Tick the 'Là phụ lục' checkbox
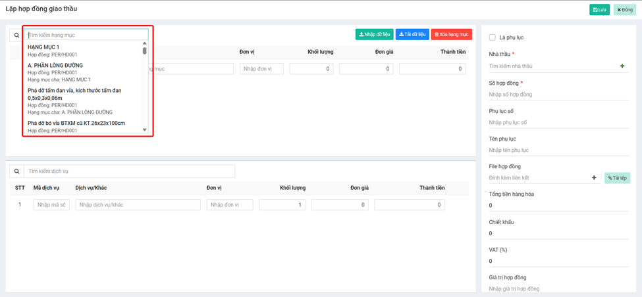This screenshot has width=642, height=297. click(x=493, y=37)
